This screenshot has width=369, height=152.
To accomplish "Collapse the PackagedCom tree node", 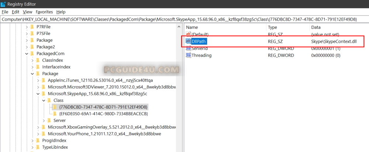I will pyautogui.click(x=26, y=54).
